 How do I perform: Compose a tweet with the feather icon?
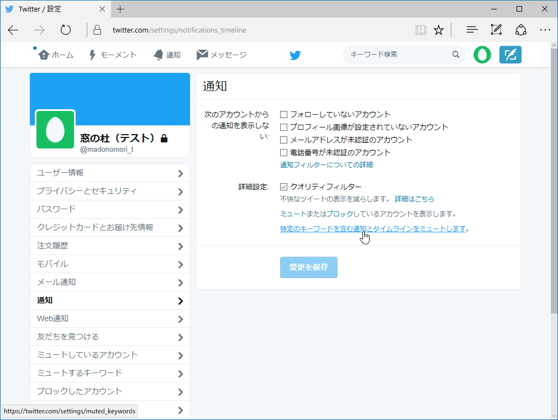(510, 55)
